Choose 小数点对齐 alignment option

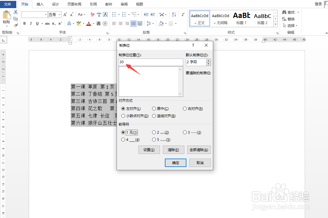123,116
